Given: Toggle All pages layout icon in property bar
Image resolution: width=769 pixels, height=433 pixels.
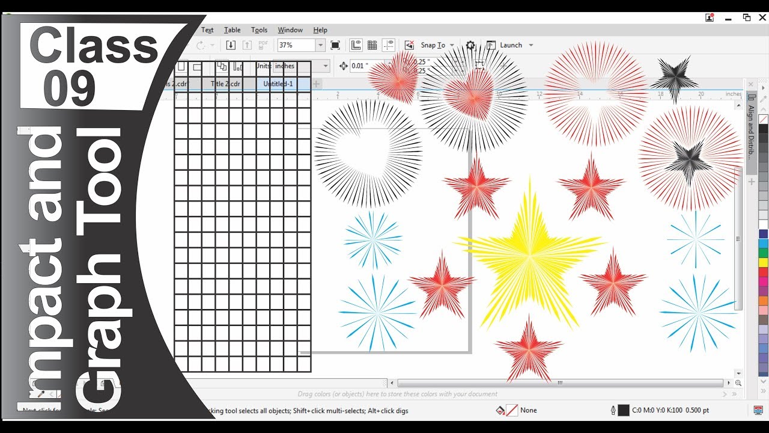Looking at the screenshot, I should [222, 66].
